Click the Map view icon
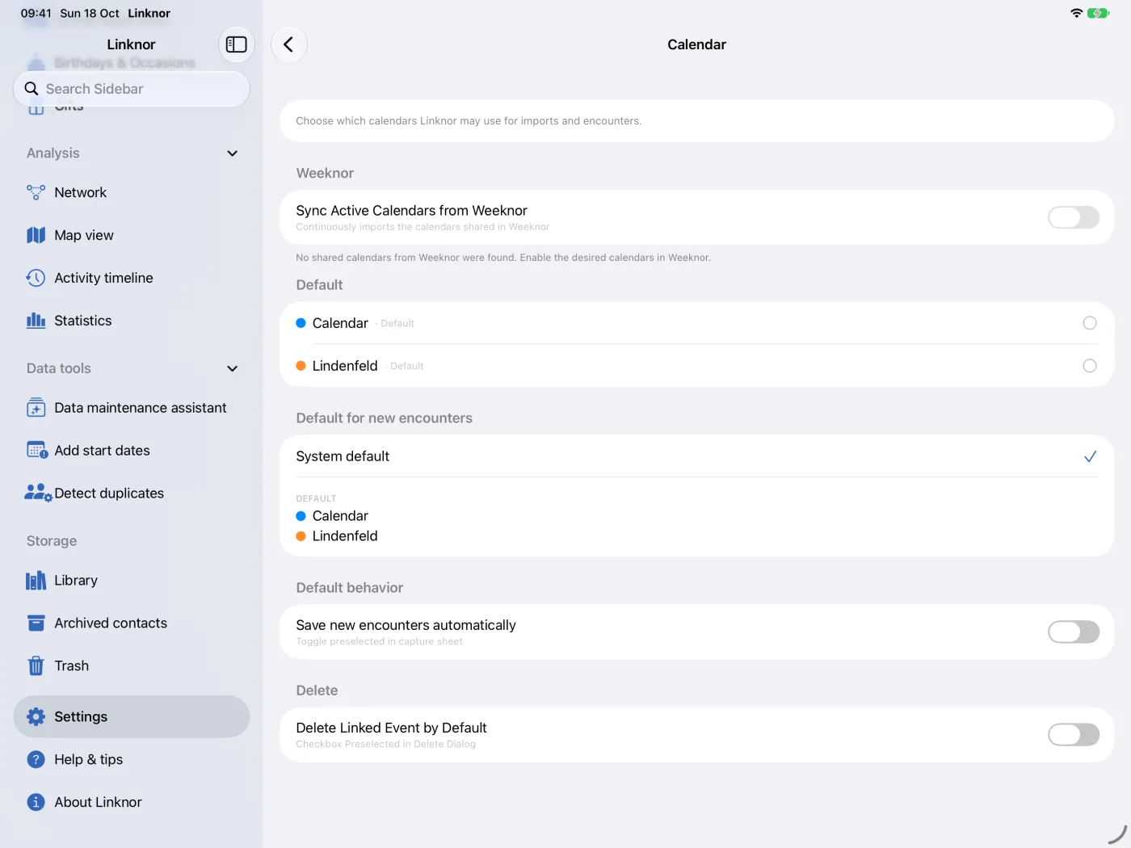1131x848 pixels. (x=36, y=235)
